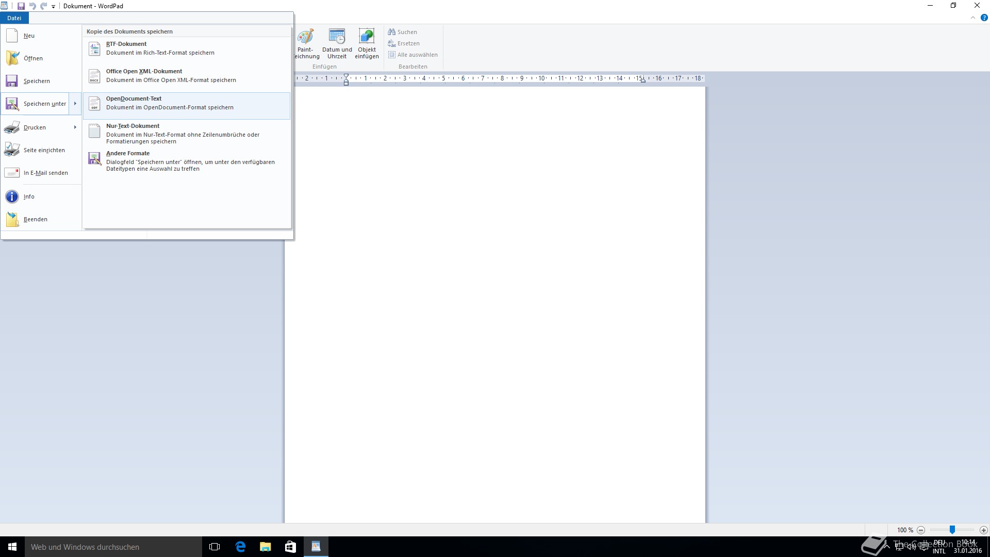Viewport: 990px width, 557px height.
Task: Click the ruler's left indent marker
Action: tap(346, 79)
